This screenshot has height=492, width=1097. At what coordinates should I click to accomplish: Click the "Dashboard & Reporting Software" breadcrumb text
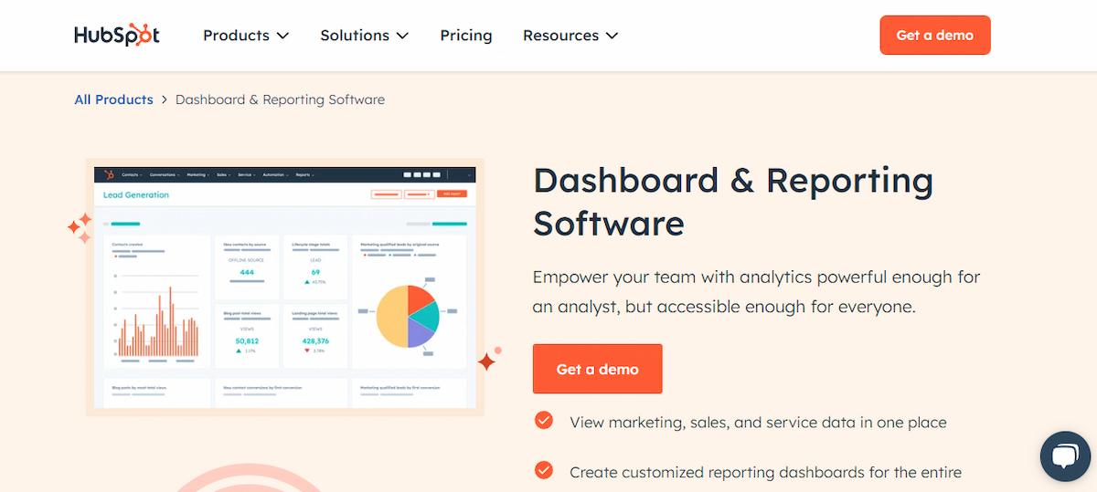click(280, 99)
